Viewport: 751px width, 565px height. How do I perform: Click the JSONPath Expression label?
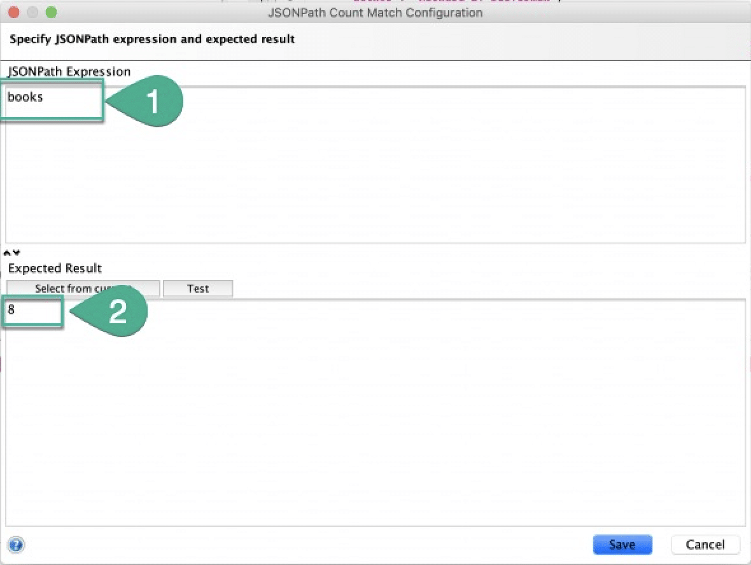pyautogui.click(x=69, y=72)
